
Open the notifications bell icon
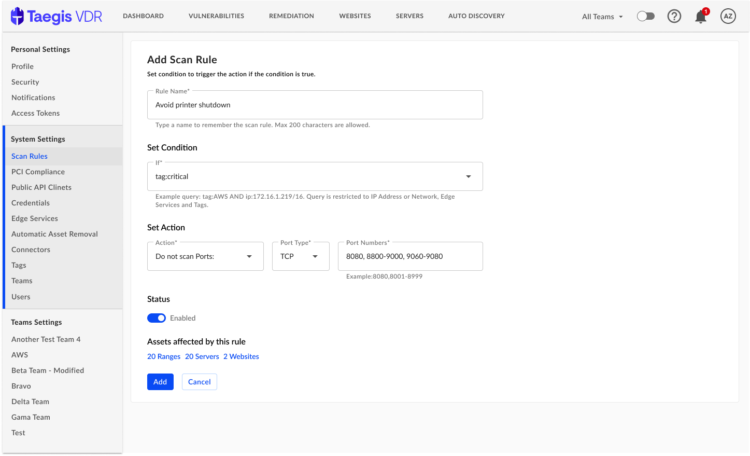point(701,16)
